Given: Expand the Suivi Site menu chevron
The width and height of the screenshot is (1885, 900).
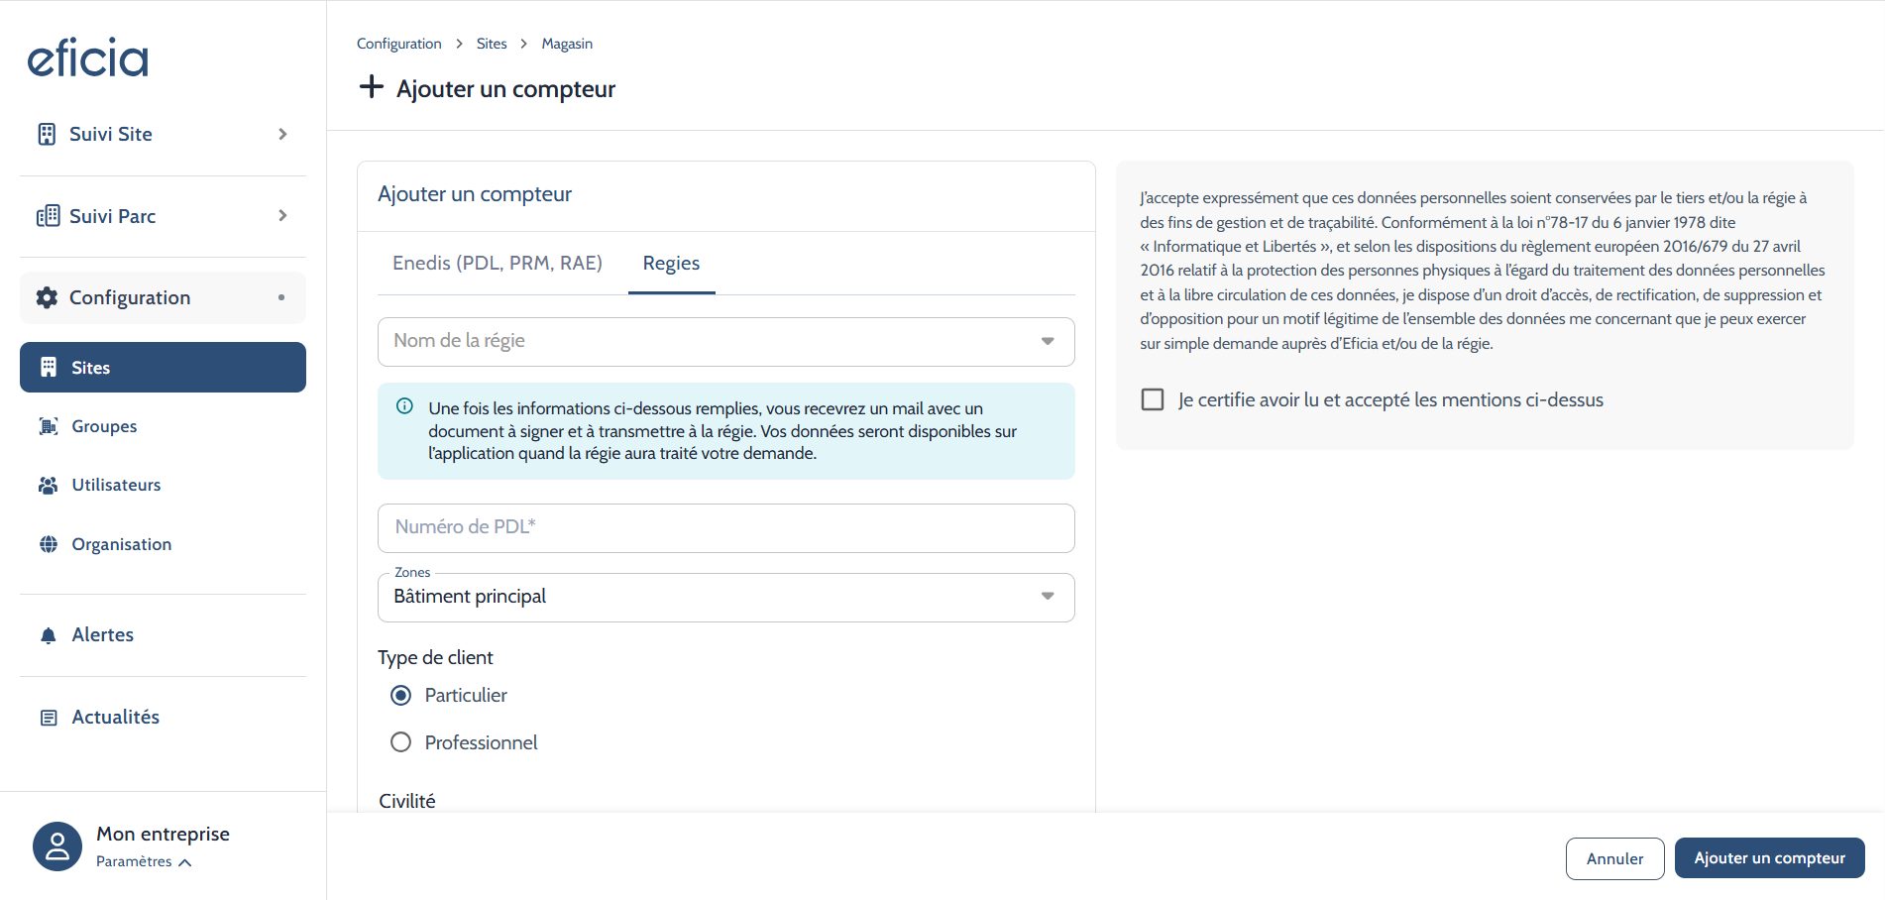Looking at the screenshot, I should pyautogui.click(x=282, y=135).
